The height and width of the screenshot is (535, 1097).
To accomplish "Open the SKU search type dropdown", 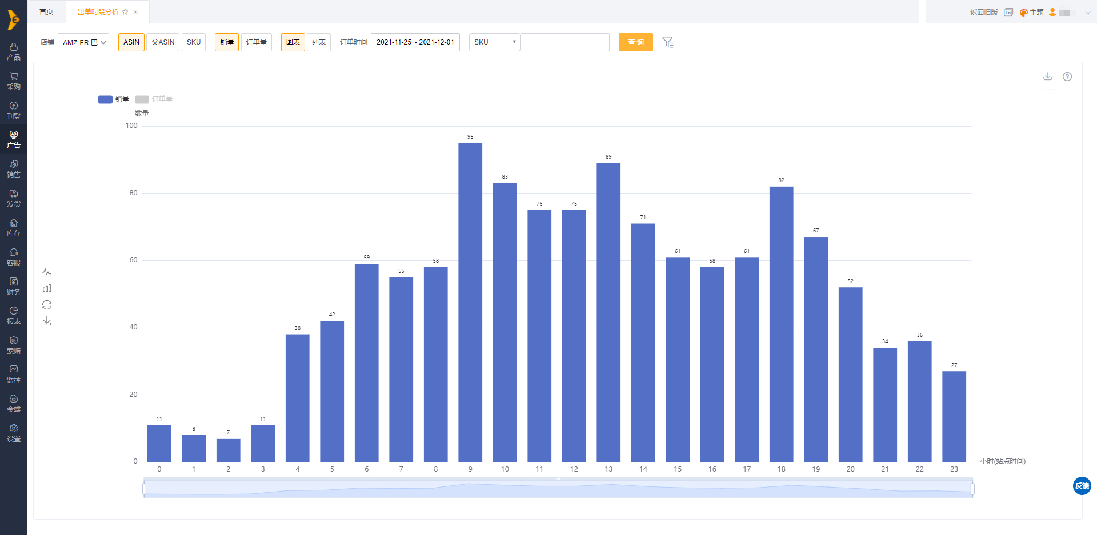I will tap(494, 42).
